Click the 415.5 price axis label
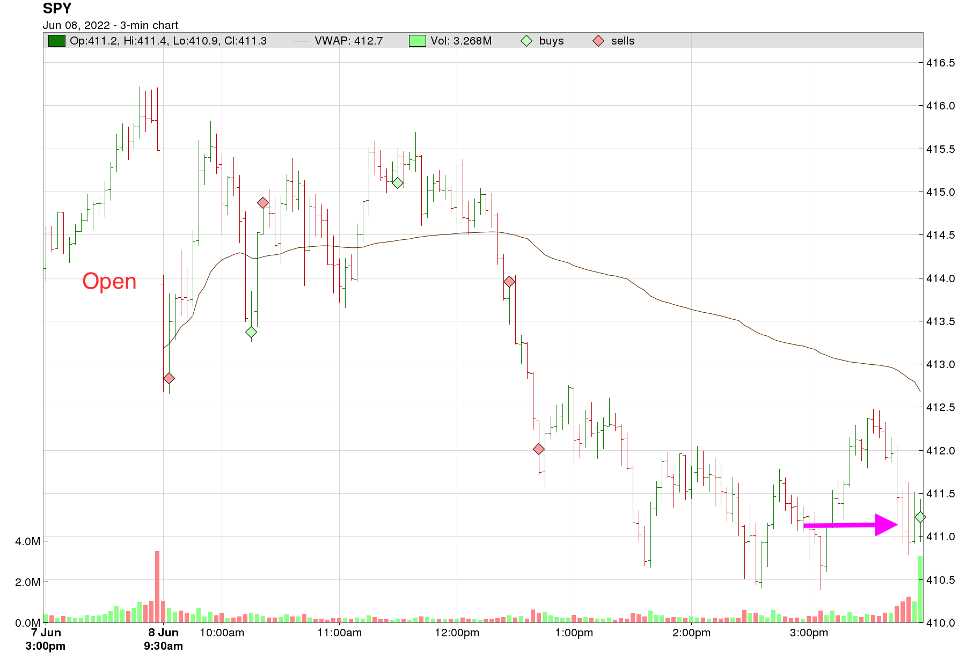 [x=941, y=149]
